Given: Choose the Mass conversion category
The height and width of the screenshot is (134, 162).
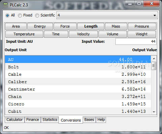Looking at the screenshot, I should click(x=116, y=26).
